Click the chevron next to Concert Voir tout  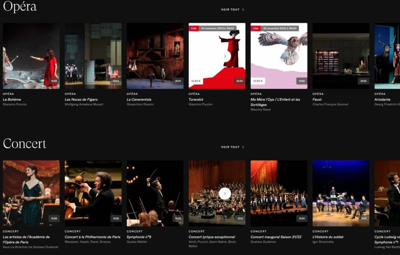pyautogui.click(x=243, y=147)
